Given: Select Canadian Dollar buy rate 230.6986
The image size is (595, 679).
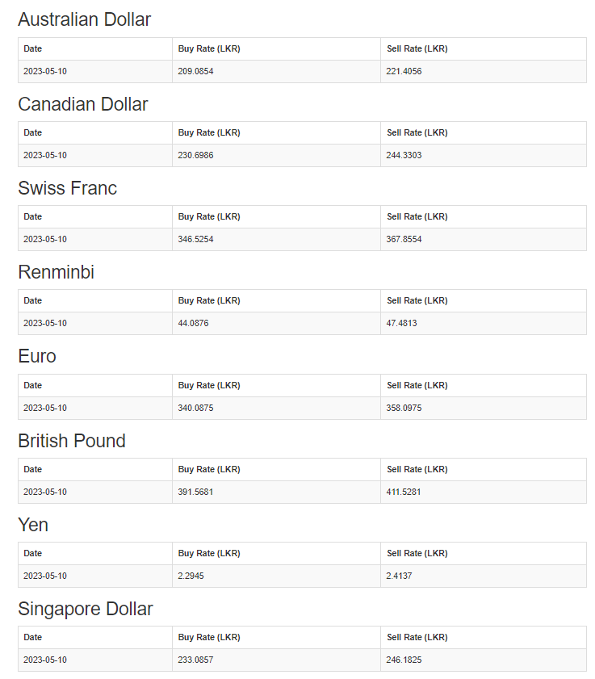Looking at the screenshot, I should coord(195,156).
